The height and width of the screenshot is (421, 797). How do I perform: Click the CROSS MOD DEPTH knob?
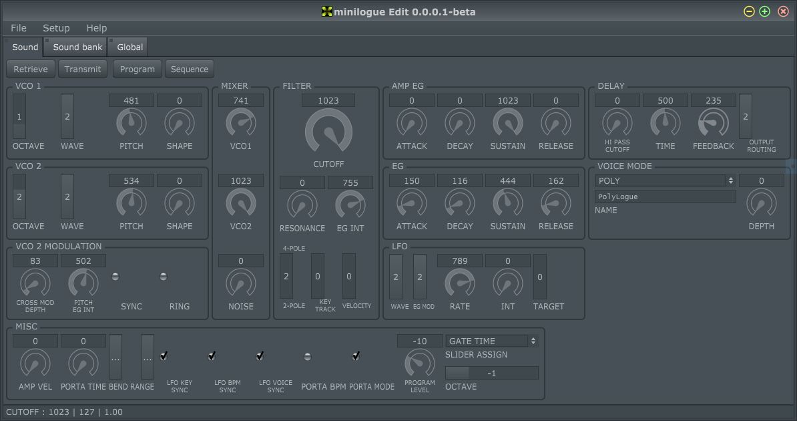click(x=35, y=283)
